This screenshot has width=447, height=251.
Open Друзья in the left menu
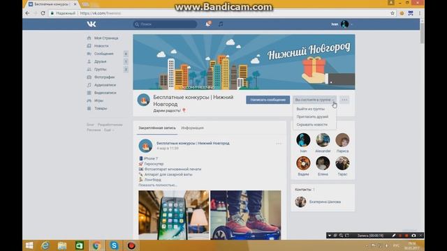click(x=100, y=61)
